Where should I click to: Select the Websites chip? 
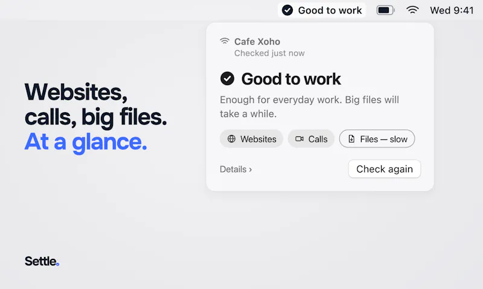(x=251, y=139)
